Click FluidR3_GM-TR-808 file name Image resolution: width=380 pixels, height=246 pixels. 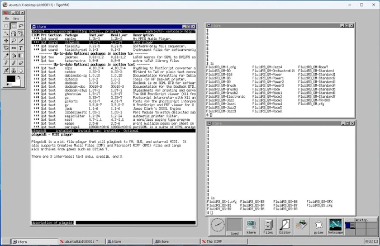(313, 100)
